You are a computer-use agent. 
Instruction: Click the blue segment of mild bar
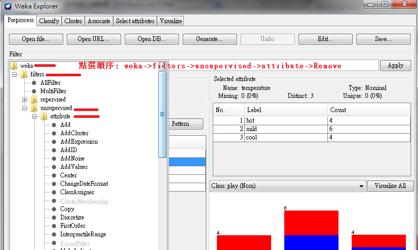click(x=311, y=243)
